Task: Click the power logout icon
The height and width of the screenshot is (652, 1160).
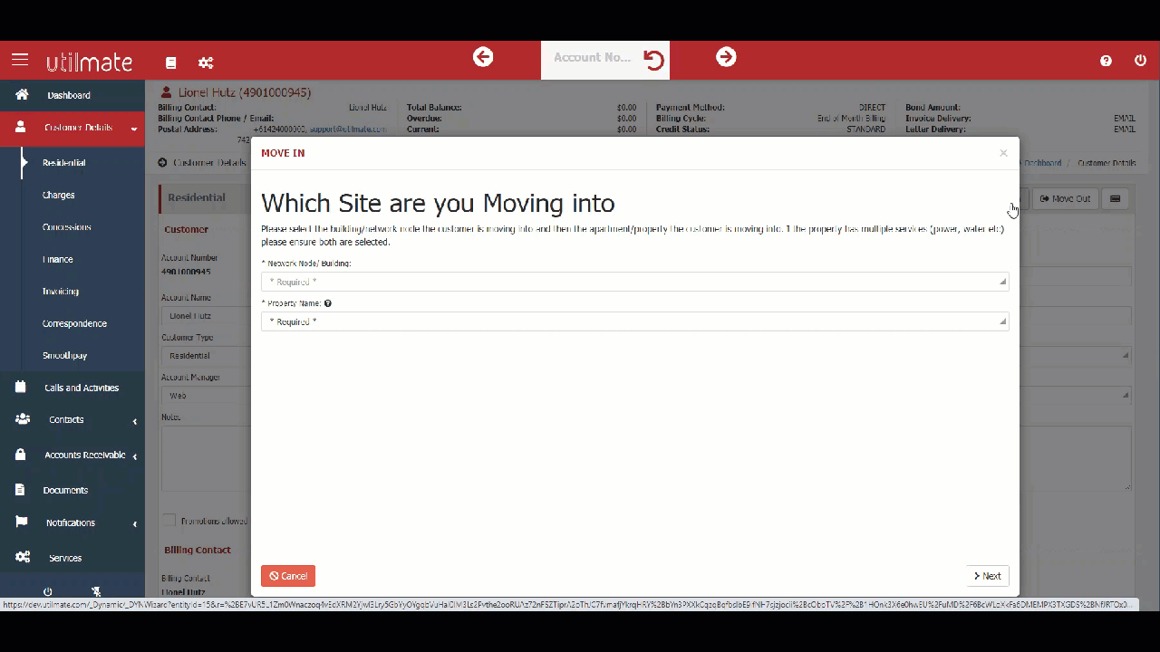Action: pyautogui.click(x=1140, y=61)
